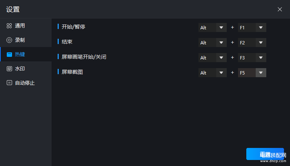Select the 水印 sidebar tab
This screenshot has height=166, width=290.
26,69
